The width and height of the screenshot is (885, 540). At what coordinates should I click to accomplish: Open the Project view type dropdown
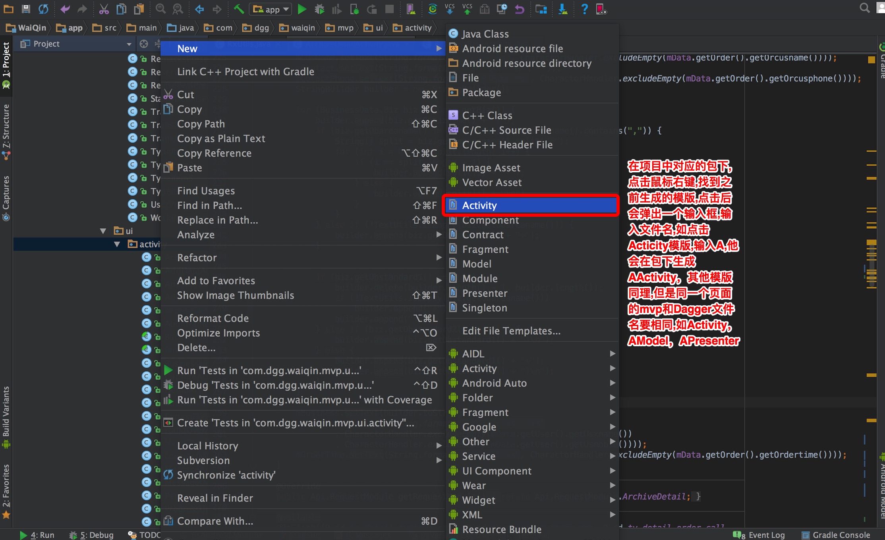[x=129, y=44]
